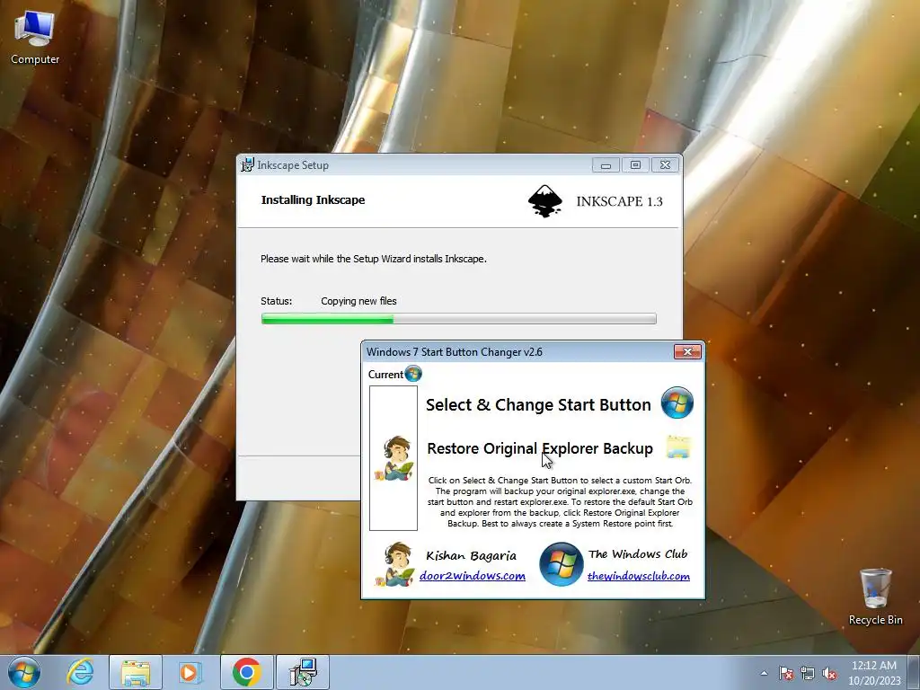Image resolution: width=920 pixels, height=690 pixels.
Task: Click the Current start orb preview icon
Action: (413, 374)
